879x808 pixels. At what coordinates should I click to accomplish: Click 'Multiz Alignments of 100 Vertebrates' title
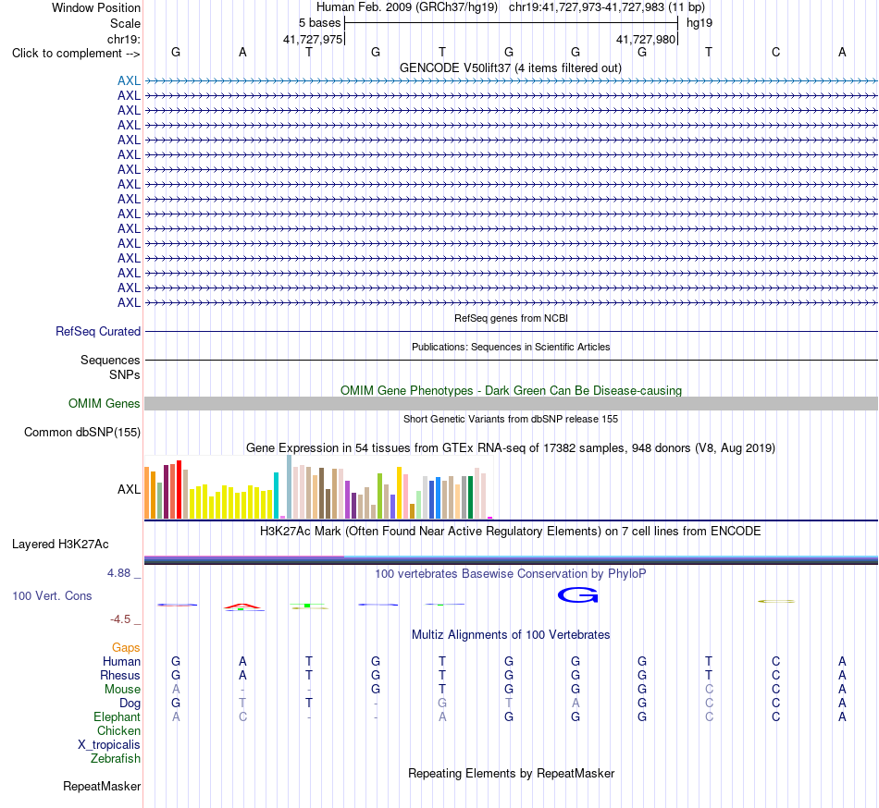click(x=511, y=634)
